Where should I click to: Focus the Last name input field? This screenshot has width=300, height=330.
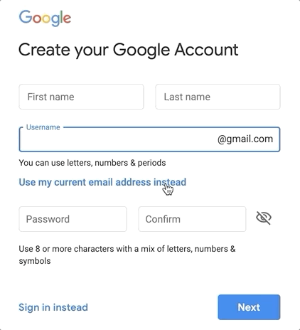[218, 97]
